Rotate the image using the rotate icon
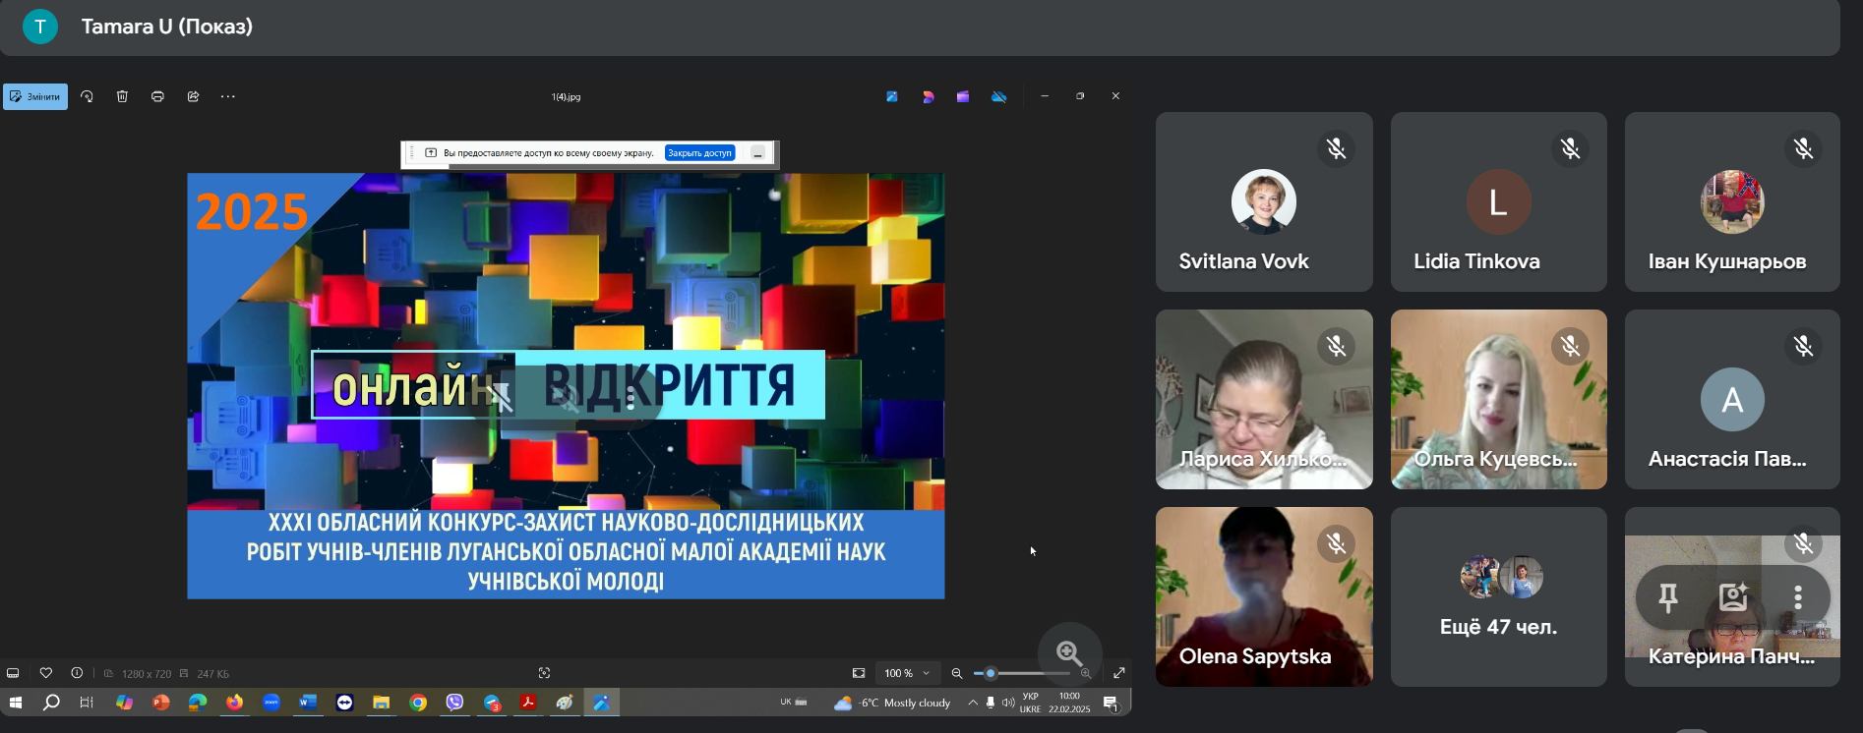This screenshot has height=733, width=1863. click(87, 96)
